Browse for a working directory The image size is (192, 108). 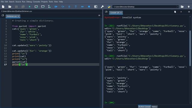tap(182, 7)
